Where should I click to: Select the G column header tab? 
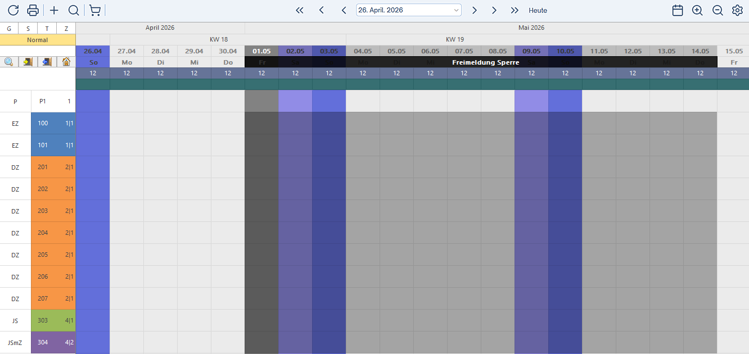point(9,29)
